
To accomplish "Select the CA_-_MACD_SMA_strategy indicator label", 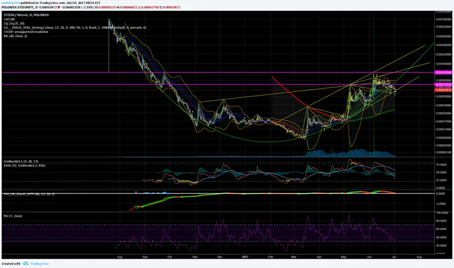I will [x=75, y=27].
